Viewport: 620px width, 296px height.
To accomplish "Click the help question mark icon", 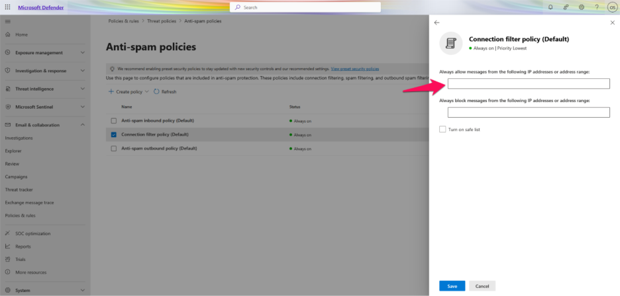I will pos(597,7).
